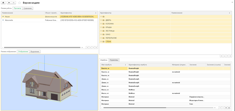Set display mode to Отображение
The height and width of the screenshot is (111, 235).
point(23,52)
